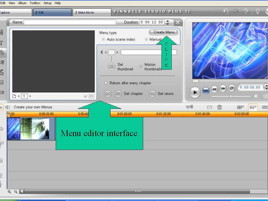Screen dimensions: 268x201
Task: Click the chapter number box
Action: 111,52
